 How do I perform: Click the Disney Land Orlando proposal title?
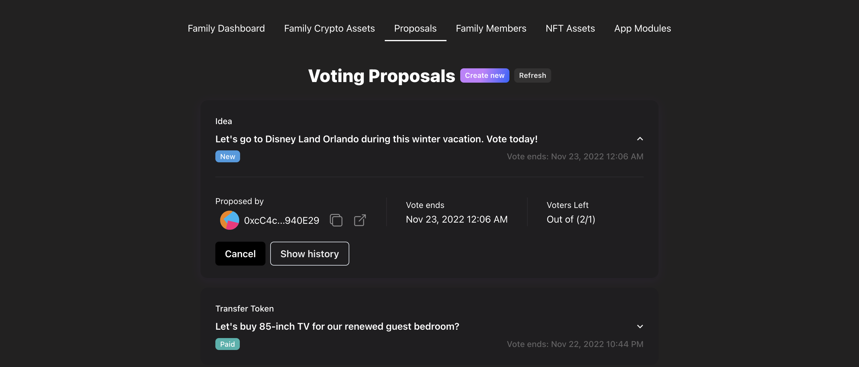tap(376, 139)
